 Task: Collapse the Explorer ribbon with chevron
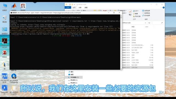point(161,7)
